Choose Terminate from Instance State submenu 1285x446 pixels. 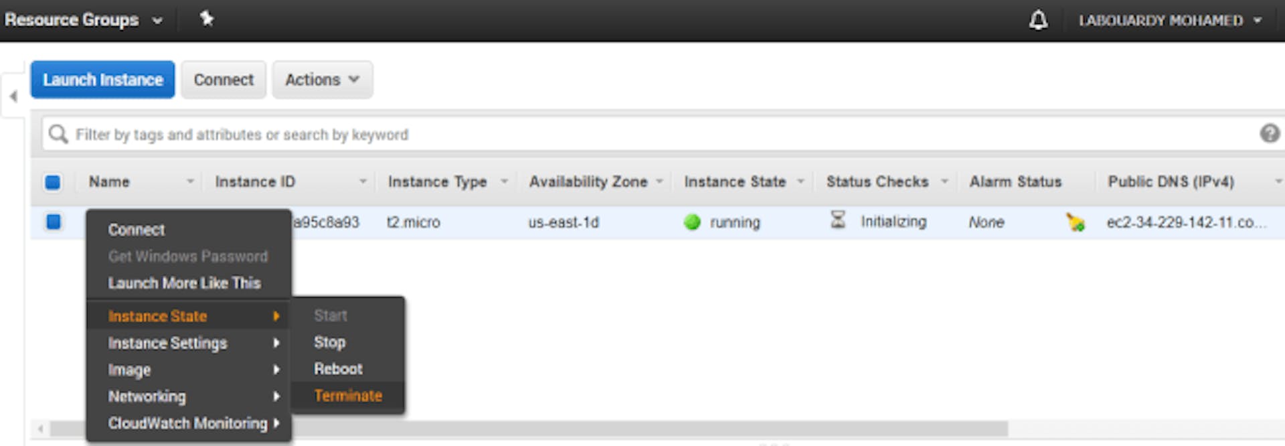[348, 396]
